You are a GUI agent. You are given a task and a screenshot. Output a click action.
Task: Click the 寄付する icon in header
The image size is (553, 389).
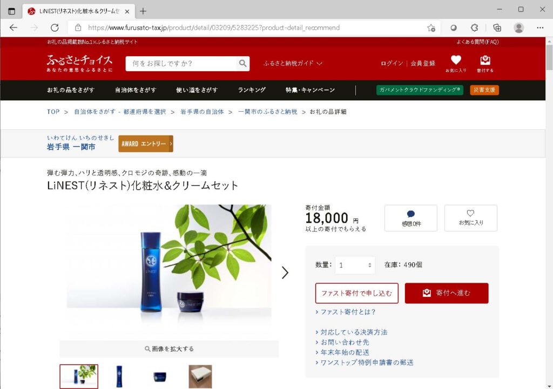coord(485,60)
